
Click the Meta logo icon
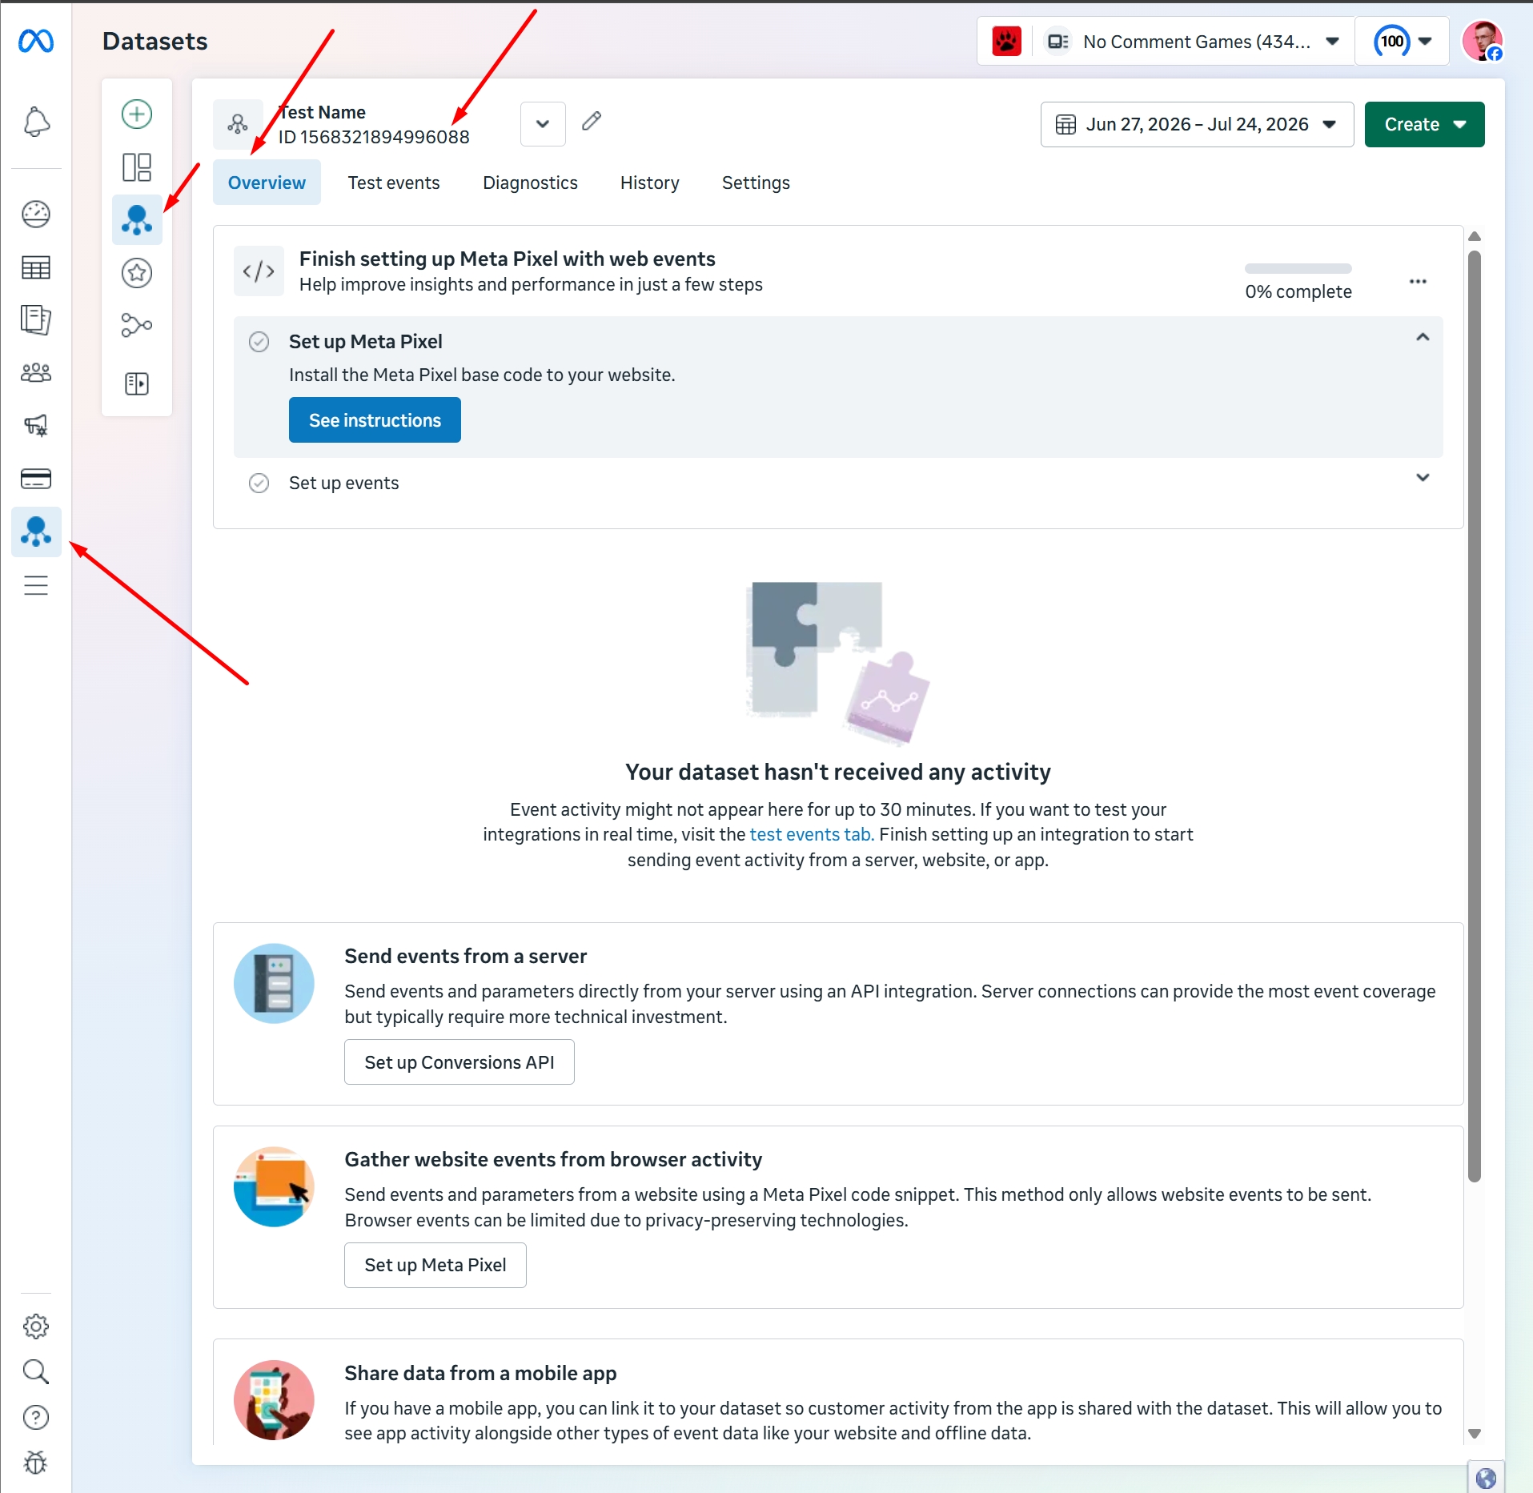[x=36, y=41]
